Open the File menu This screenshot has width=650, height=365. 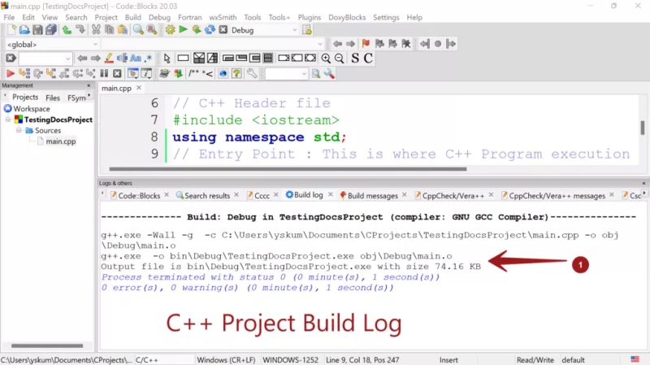click(9, 17)
